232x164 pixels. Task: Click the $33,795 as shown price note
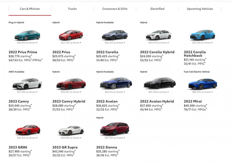[71, 43]
